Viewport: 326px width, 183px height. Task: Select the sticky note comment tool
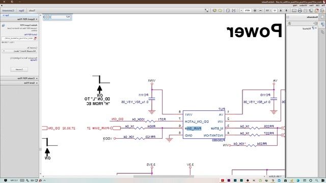click(220, 10)
